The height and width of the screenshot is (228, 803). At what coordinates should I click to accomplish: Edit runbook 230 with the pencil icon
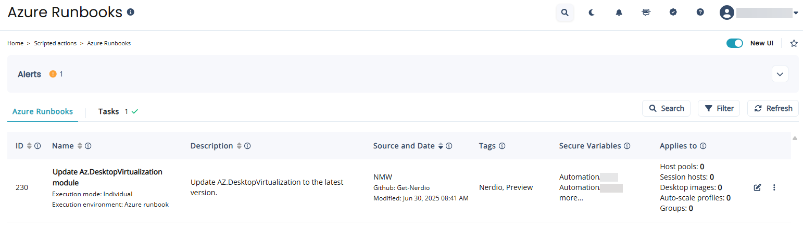click(x=758, y=187)
